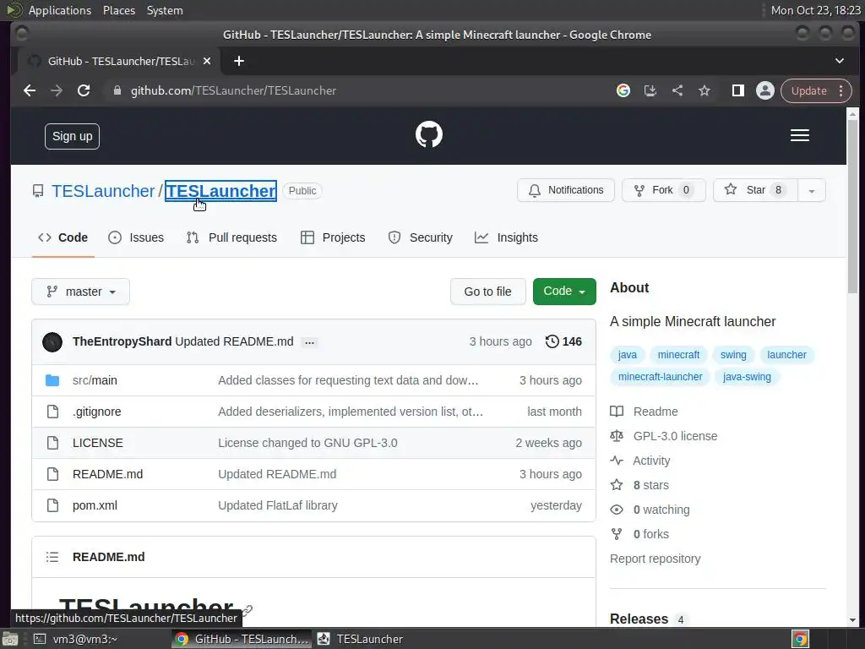Share this page via the share icon
Viewport: 865px width, 649px height.
[x=677, y=90]
